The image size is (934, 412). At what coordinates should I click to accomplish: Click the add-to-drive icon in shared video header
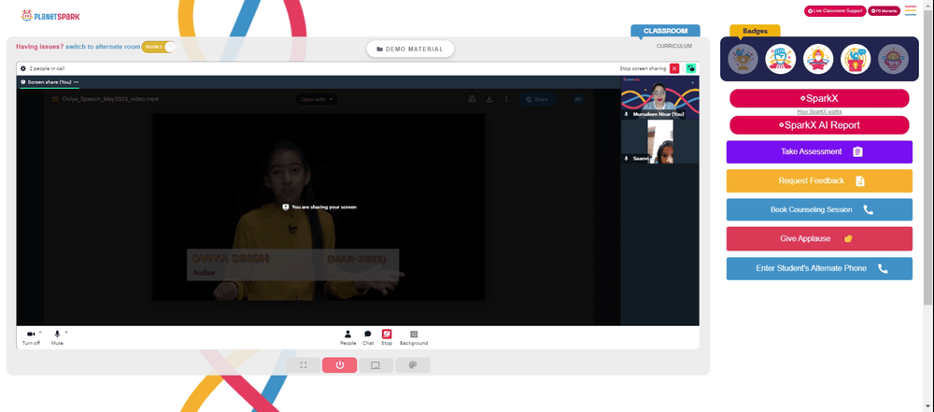coord(472,100)
